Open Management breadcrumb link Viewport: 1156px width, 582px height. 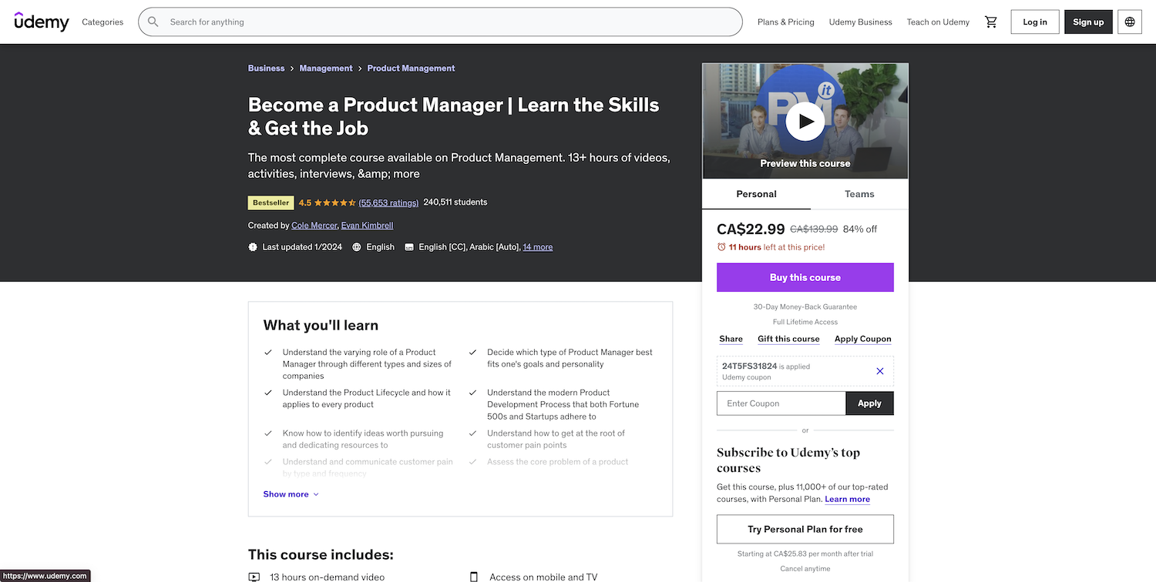click(x=326, y=69)
